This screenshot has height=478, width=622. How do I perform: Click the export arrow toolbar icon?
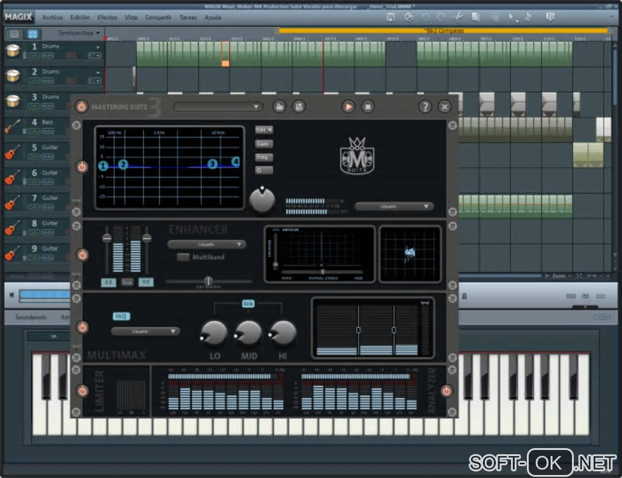click(x=409, y=17)
